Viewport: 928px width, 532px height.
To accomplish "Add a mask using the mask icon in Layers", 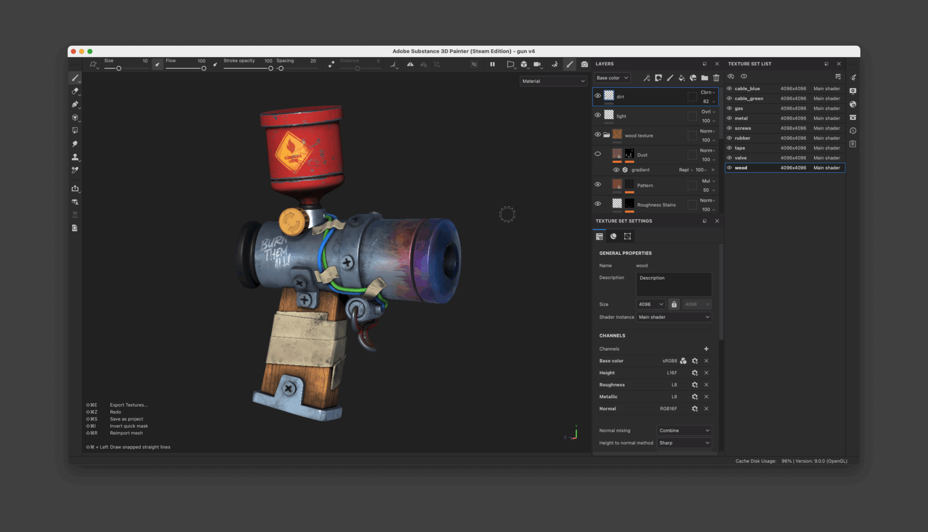I will (658, 78).
